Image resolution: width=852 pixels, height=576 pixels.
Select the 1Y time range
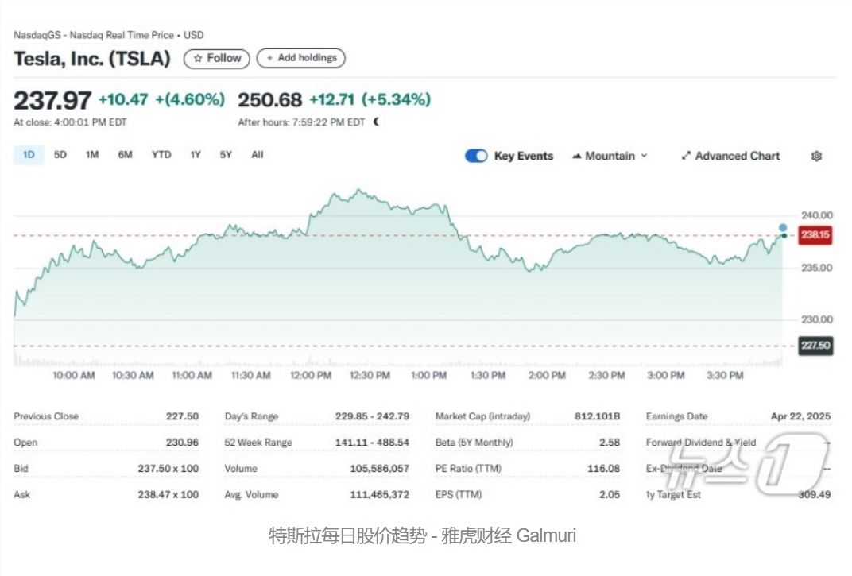click(195, 155)
